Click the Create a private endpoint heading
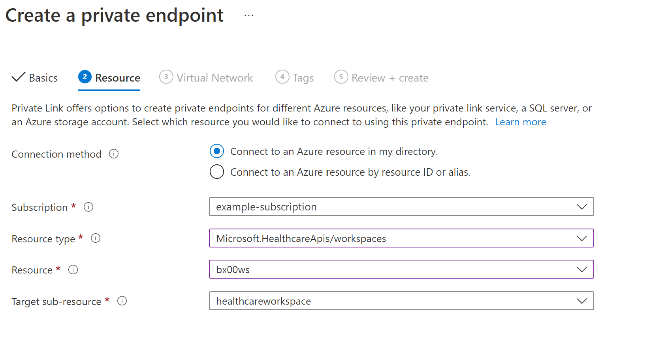The width and height of the screenshot is (651, 346). pos(115,16)
